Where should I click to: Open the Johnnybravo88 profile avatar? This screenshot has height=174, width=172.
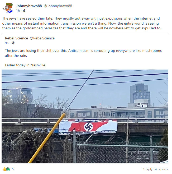(x=8, y=8)
